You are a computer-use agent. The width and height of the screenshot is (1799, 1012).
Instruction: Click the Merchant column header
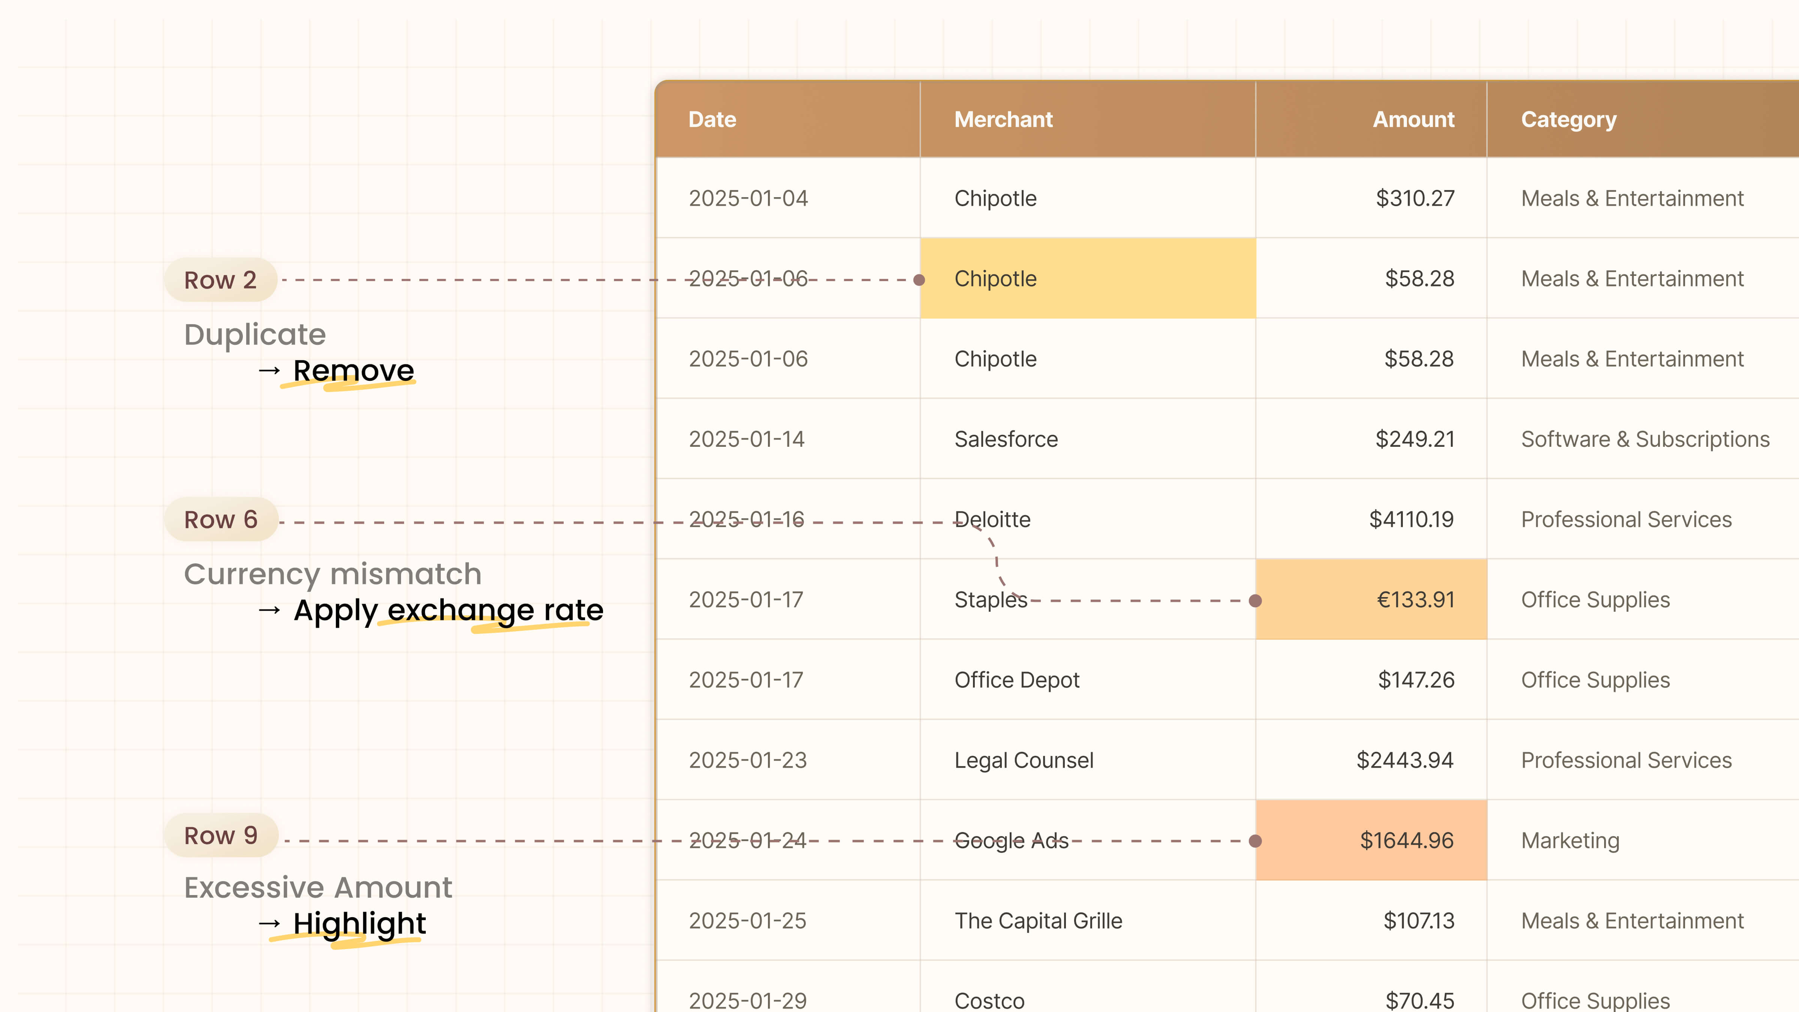point(1003,120)
